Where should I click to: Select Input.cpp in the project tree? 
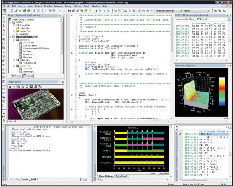27,51
